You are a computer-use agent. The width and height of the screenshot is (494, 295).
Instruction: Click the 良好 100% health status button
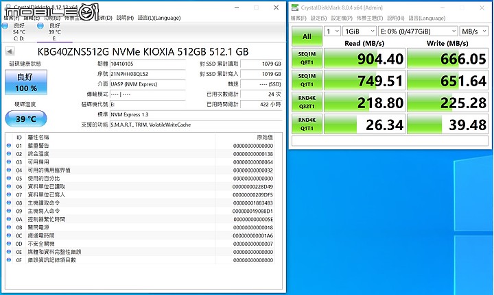(x=26, y=82)
